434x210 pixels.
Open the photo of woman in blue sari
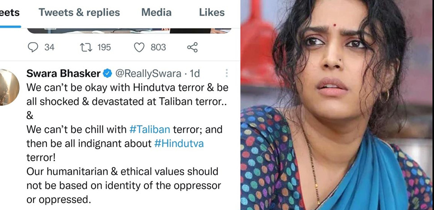point(337,105)
